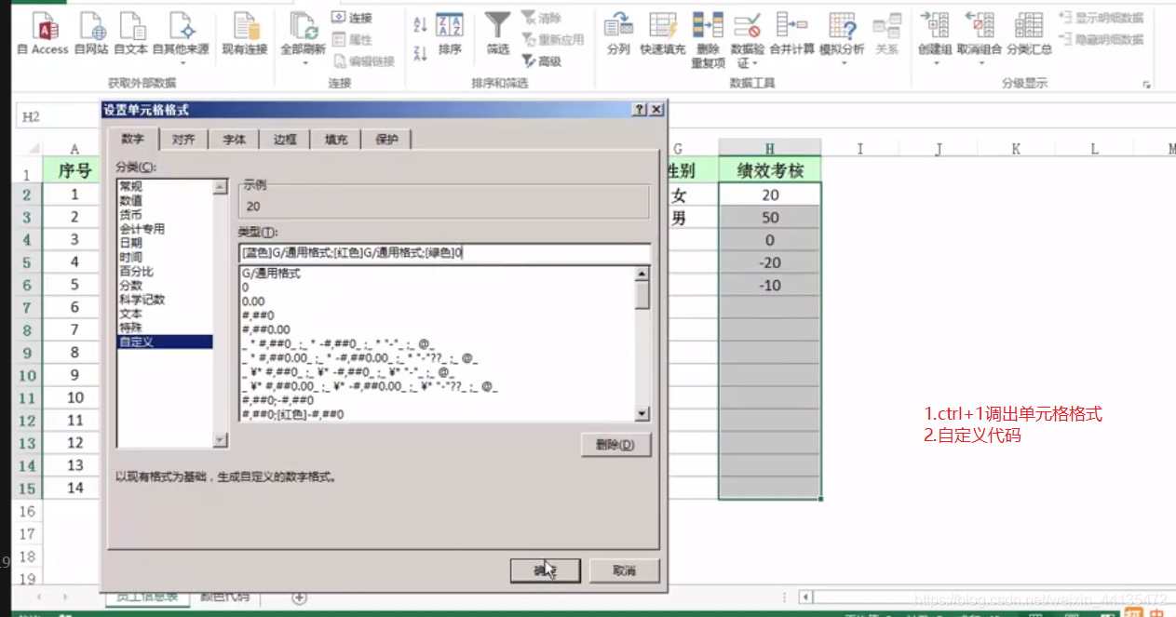The width and height of the screenshot is (1176, 617).
Task: Click 快速填充 flash fill icon
Action: tap(663, 34)
